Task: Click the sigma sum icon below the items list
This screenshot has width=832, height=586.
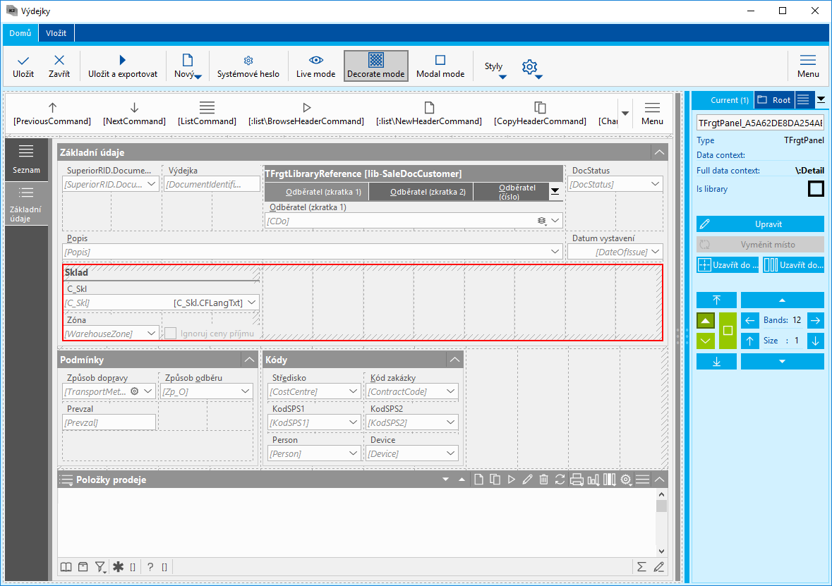Action: point(641,567)
